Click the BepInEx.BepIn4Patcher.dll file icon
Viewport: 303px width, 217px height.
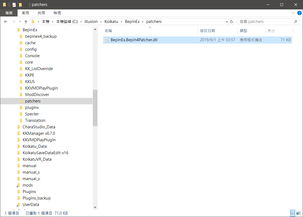coord(107,40)
